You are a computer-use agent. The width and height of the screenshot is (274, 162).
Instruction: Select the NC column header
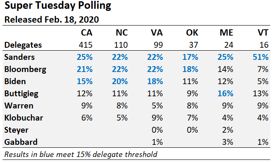tap(122, 33)
